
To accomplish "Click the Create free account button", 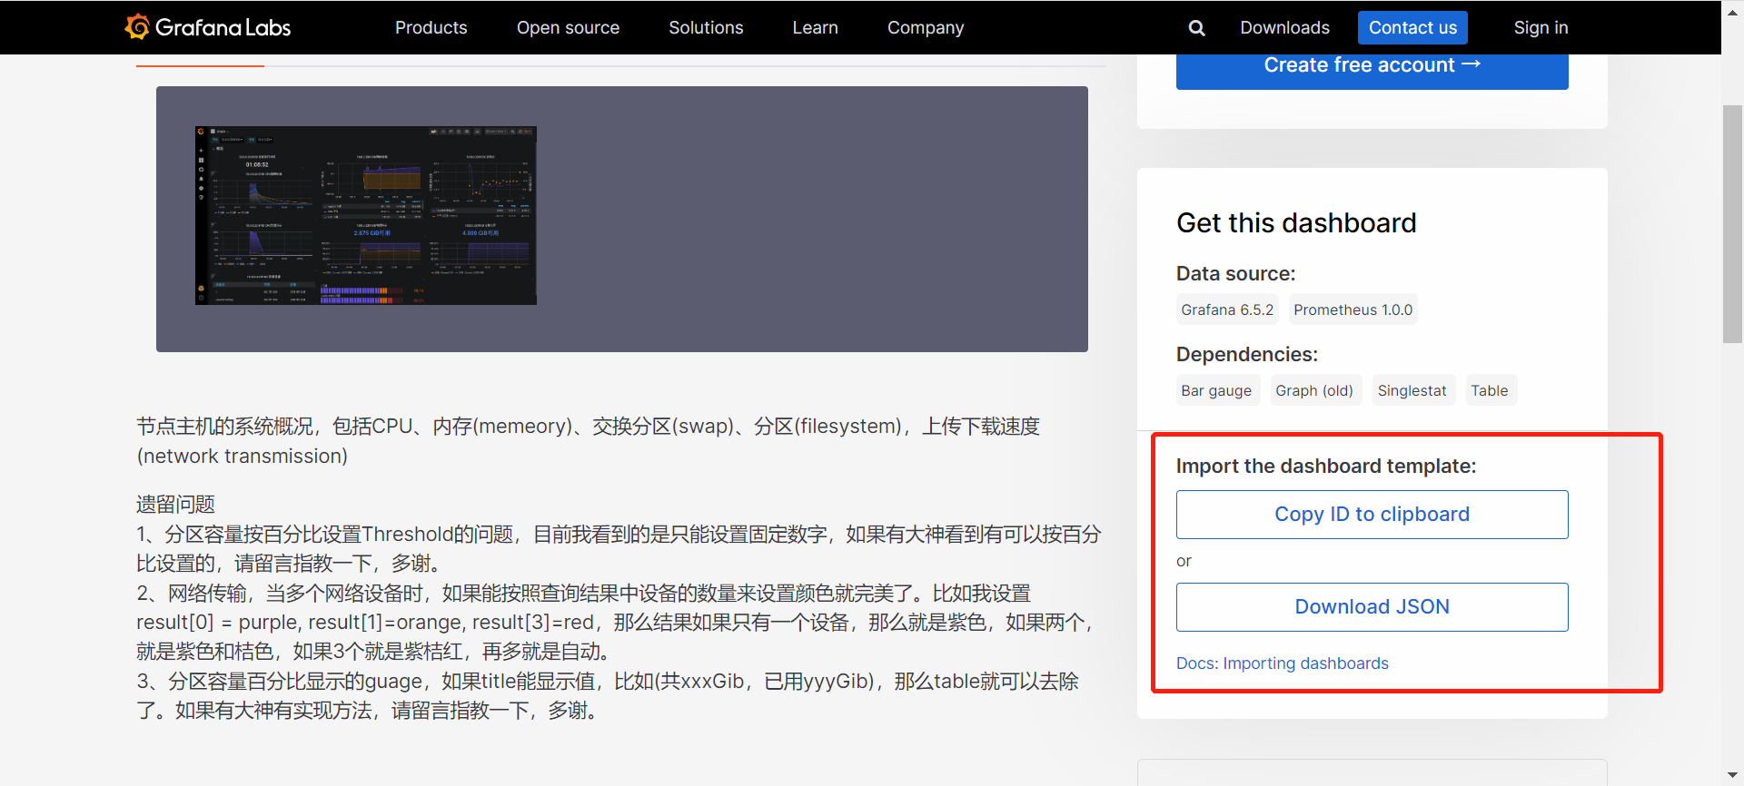I will pyautogui.click(x=1372, y=67).
